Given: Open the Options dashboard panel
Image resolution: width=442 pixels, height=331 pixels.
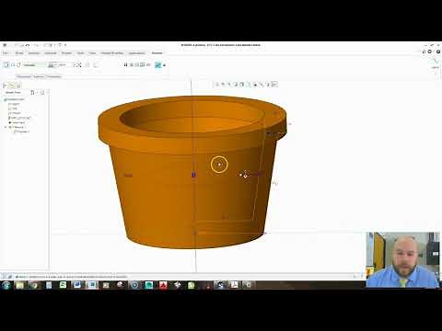Looking at the screenshot, I should [x=39, y=76].
